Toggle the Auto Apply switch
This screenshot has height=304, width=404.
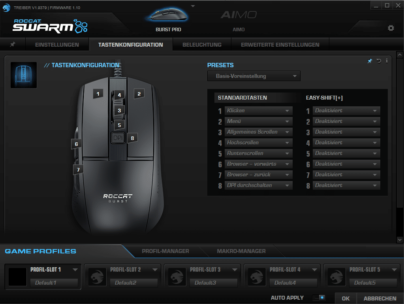pos(319,298)
